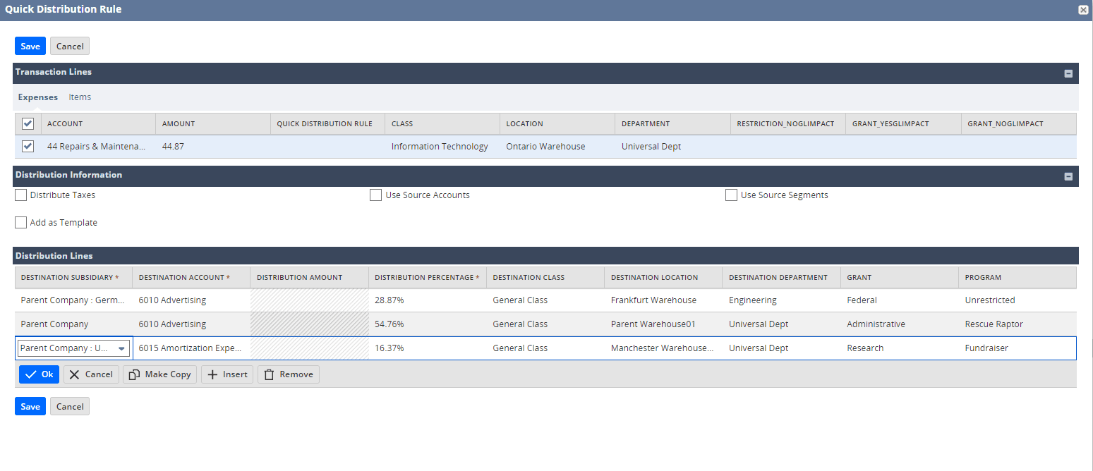Click the top Save button
The image size is (1093, 471).
tap(30, 47)
